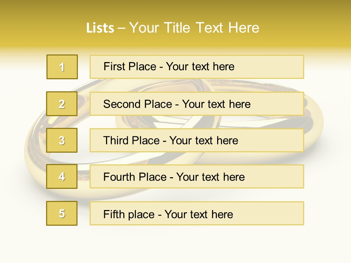
Task: Click the number 3 gold box
Action: (x=62, y=140)
